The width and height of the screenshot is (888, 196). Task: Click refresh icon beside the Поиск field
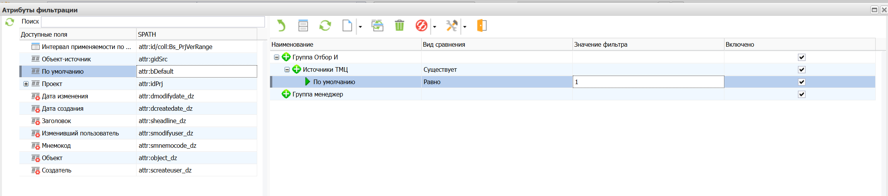(x=10, y=22)
